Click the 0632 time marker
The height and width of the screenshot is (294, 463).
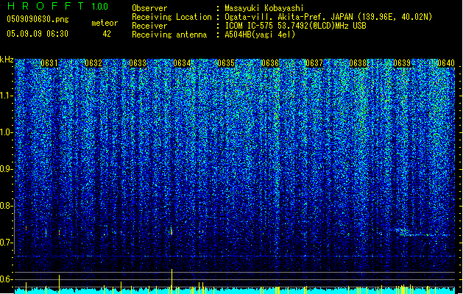point(93,63)
